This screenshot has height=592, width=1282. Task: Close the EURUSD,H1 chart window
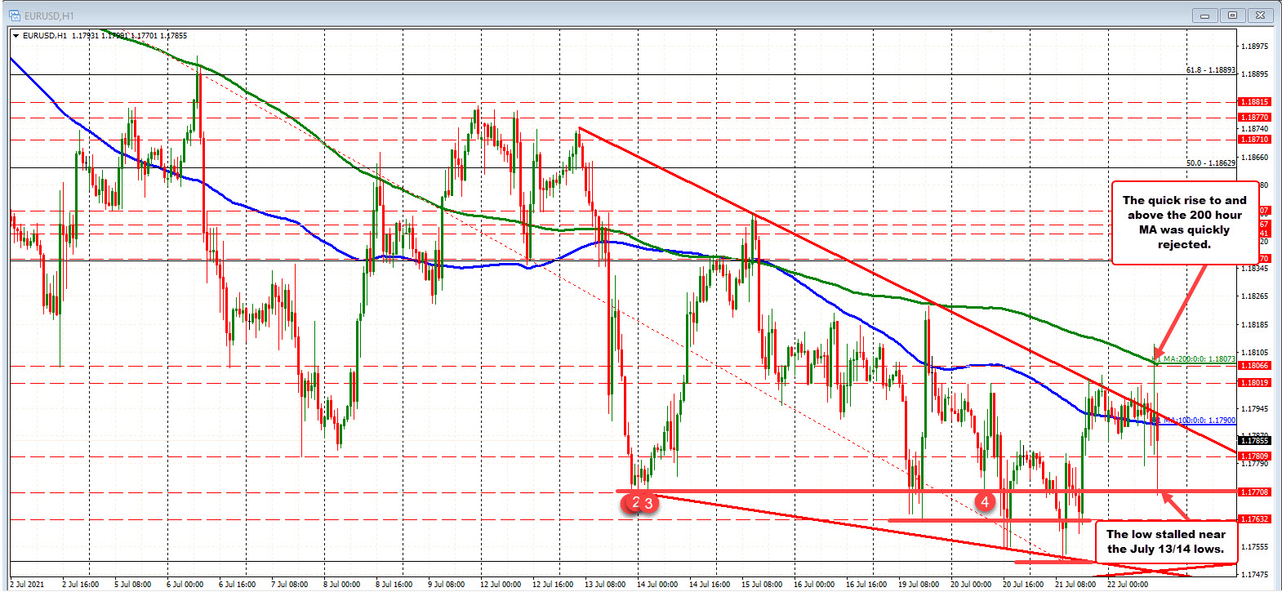point(1261,15)
